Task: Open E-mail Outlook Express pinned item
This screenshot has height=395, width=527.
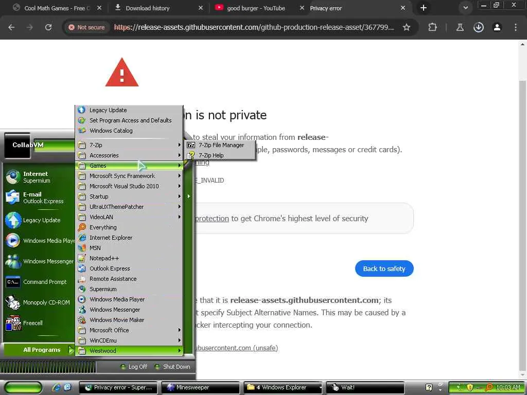Action: click(39, 197)
